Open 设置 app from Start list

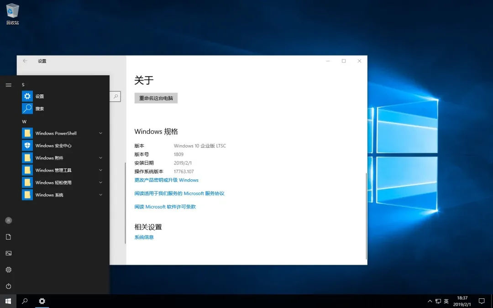[x=62, y=96]
